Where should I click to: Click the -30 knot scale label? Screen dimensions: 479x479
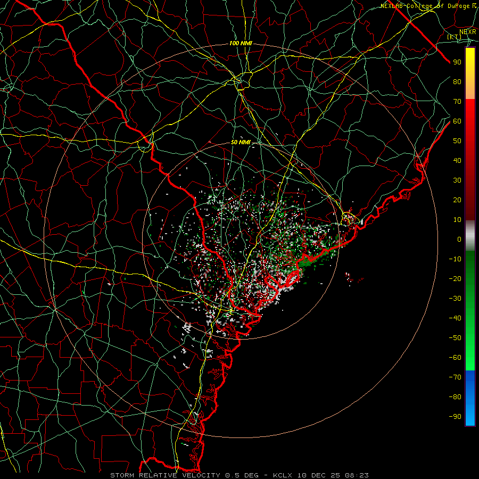point(455,299)
